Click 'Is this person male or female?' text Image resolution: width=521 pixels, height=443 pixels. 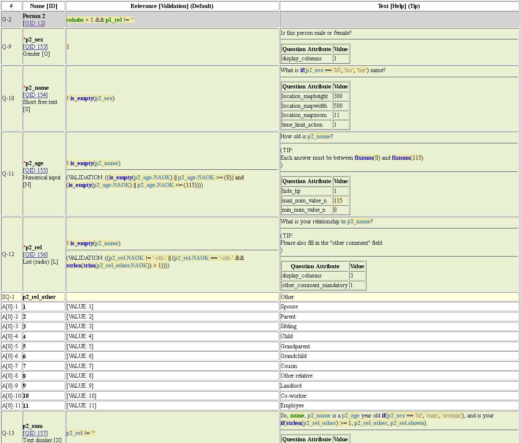(316, 33)
